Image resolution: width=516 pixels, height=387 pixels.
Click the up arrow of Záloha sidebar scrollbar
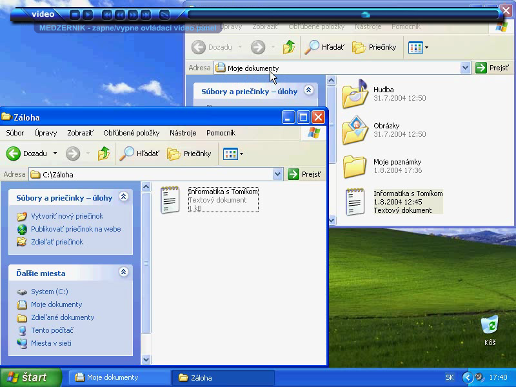(x=146, y=187)
